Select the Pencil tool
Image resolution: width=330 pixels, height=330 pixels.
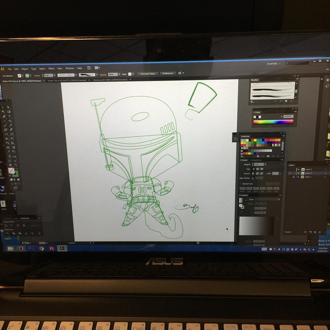10,125
